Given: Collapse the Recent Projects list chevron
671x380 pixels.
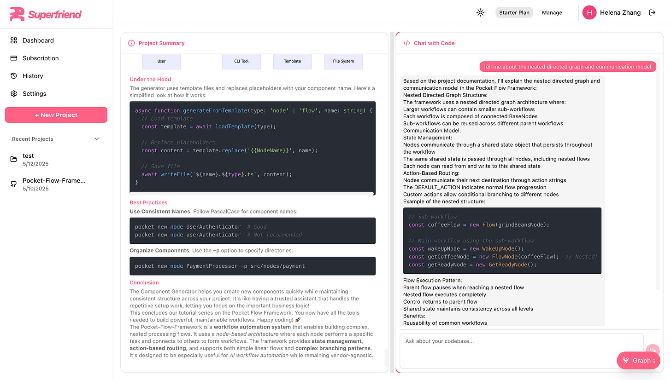Looking at the screenshot, I should 97,139.
